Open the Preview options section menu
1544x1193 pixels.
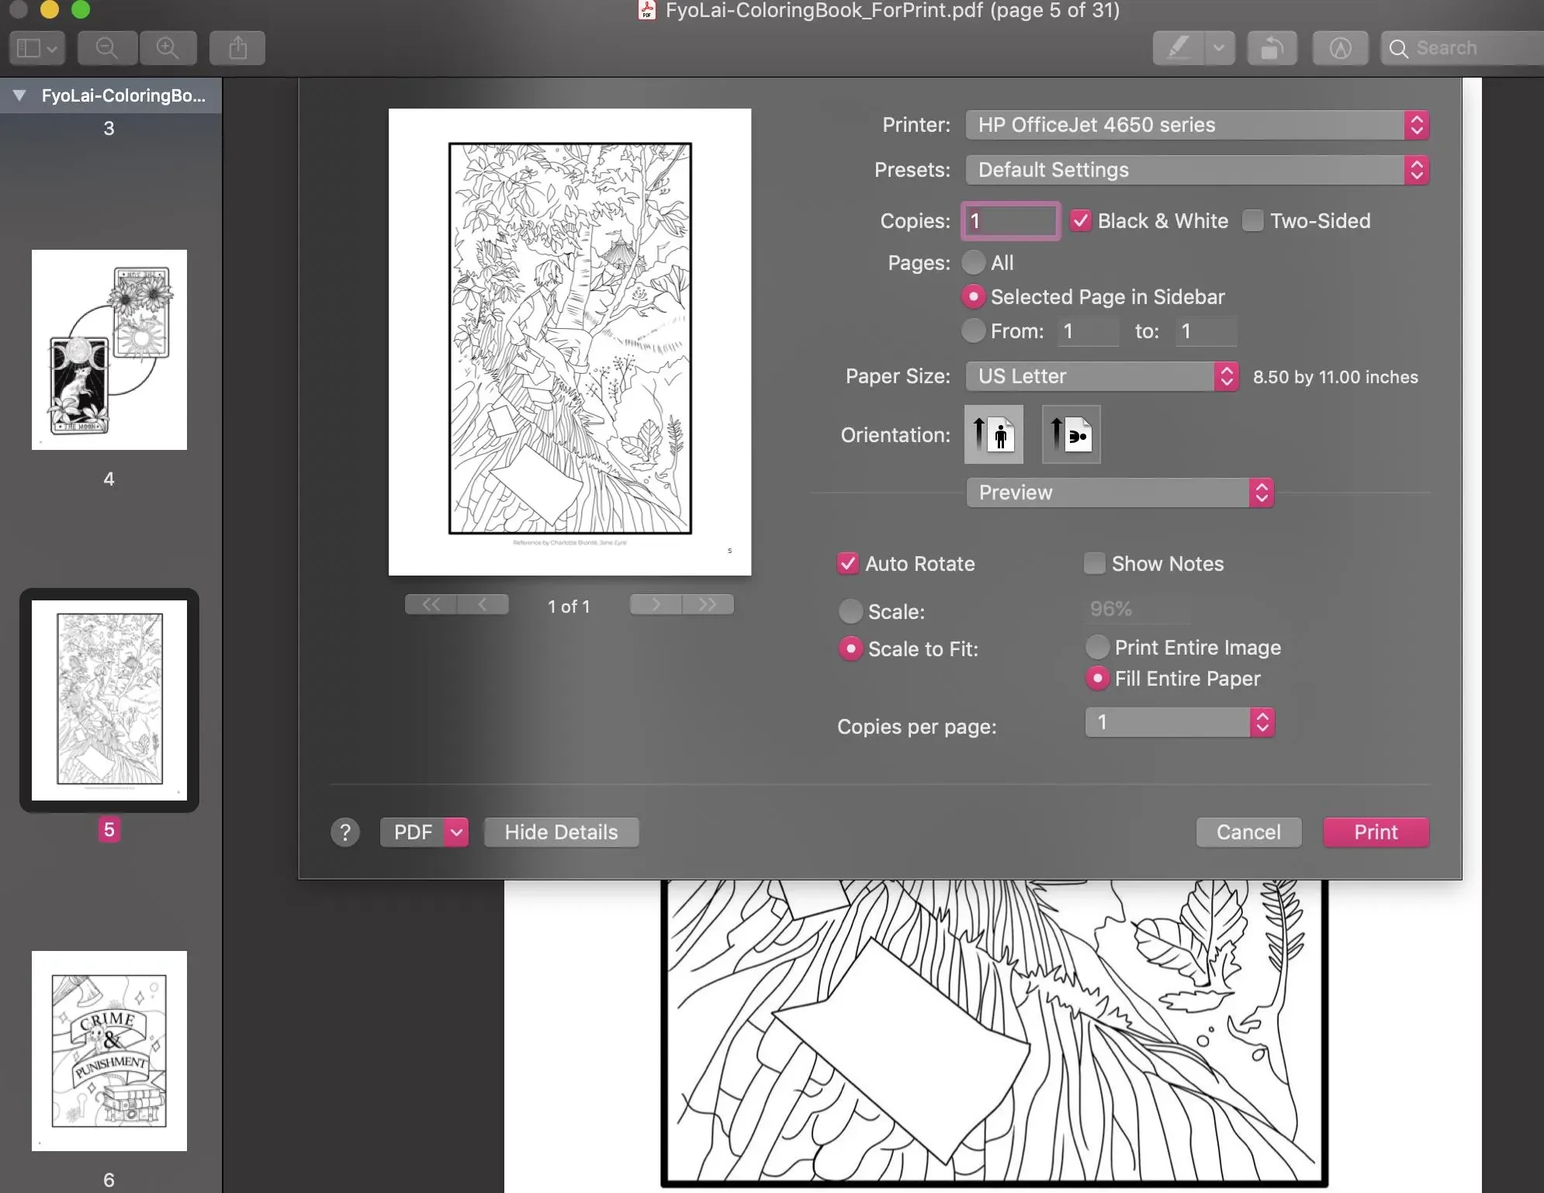(1120, 493)
